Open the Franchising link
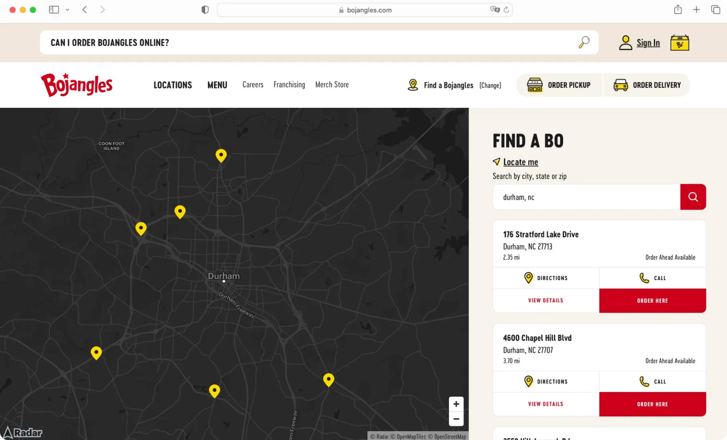The image size is (727, 440). pyautogui.click(x=289, y=84)
